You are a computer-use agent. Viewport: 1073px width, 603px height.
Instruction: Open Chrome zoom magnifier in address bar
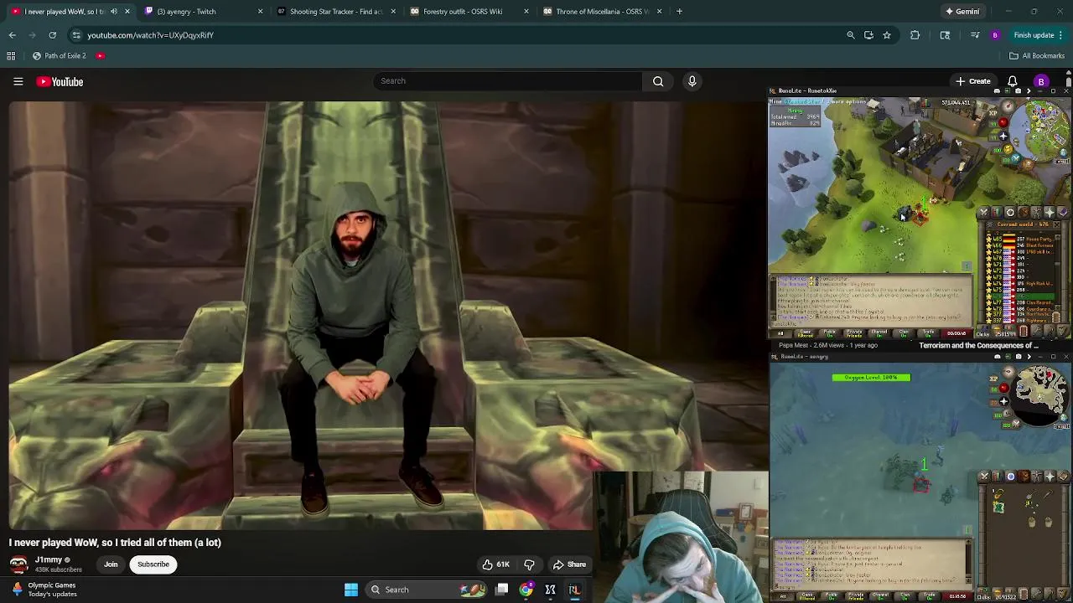(850, 35)
